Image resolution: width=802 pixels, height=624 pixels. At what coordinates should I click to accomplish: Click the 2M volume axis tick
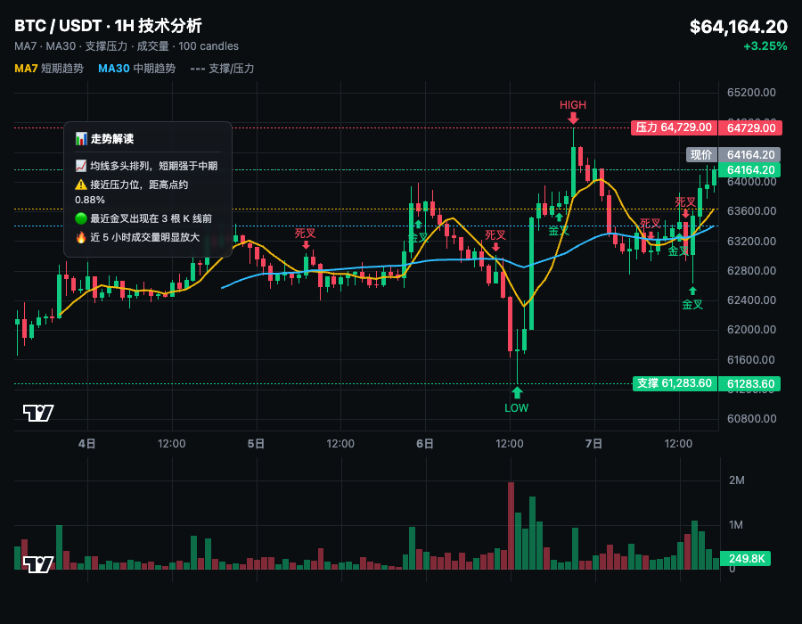coord(737,480)
